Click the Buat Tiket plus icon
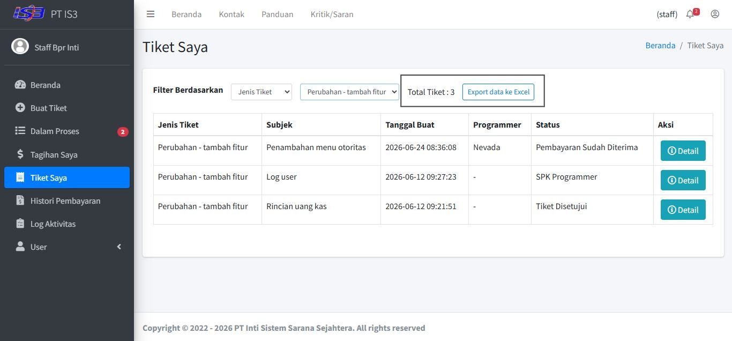 coord(20,108)
